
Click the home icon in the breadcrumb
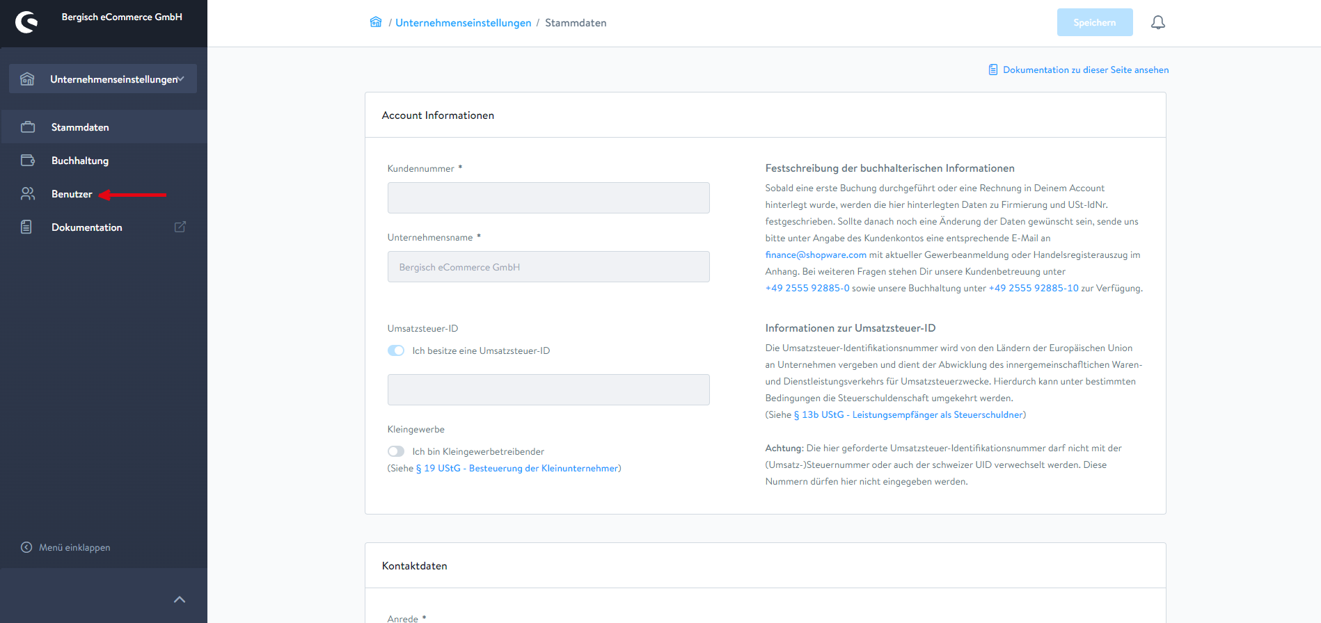click(x=376, y=22)
